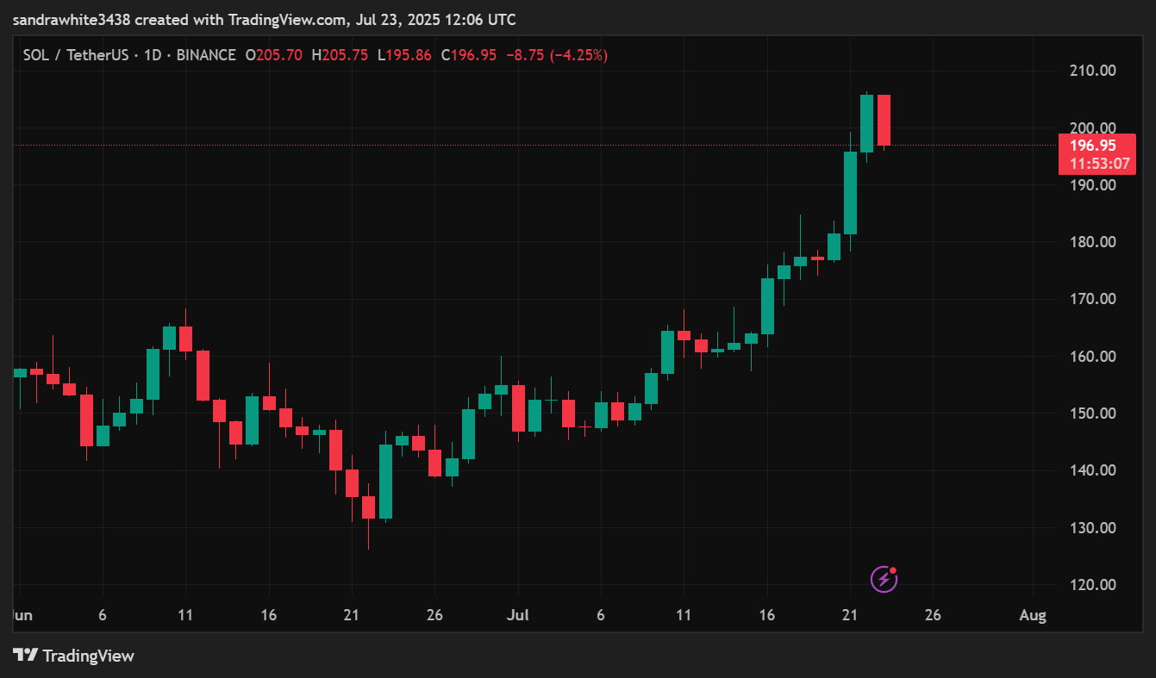Click the purple lightning bolt events icon
The image size is (1156, 678).
(x=884, y=579)
